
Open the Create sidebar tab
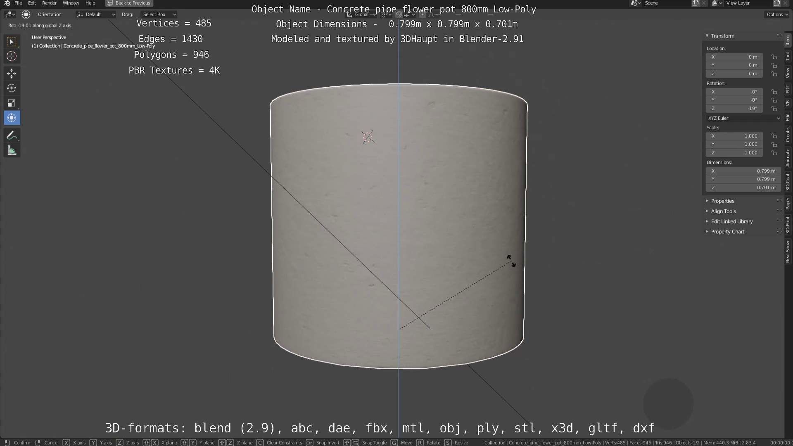tap(788, 135)
